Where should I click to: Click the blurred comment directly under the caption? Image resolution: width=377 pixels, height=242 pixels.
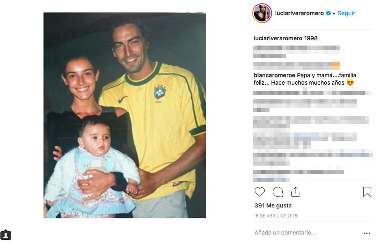(296, 52)
